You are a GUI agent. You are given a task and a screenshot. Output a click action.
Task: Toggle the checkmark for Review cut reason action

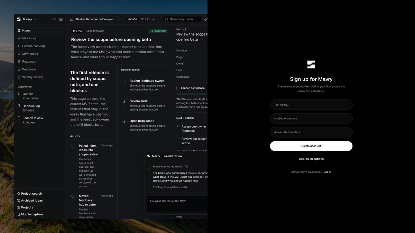tap(178, 139)
